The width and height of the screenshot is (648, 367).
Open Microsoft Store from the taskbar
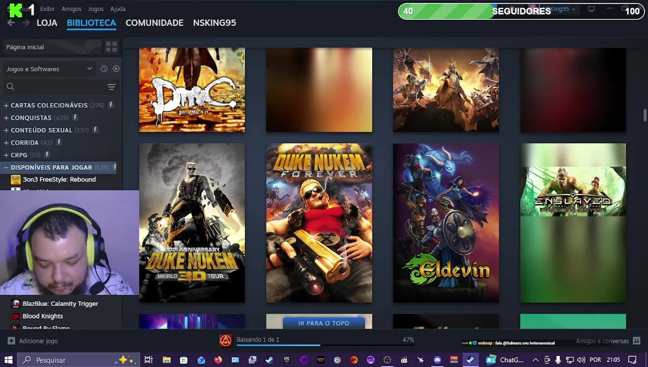[183, 360]
